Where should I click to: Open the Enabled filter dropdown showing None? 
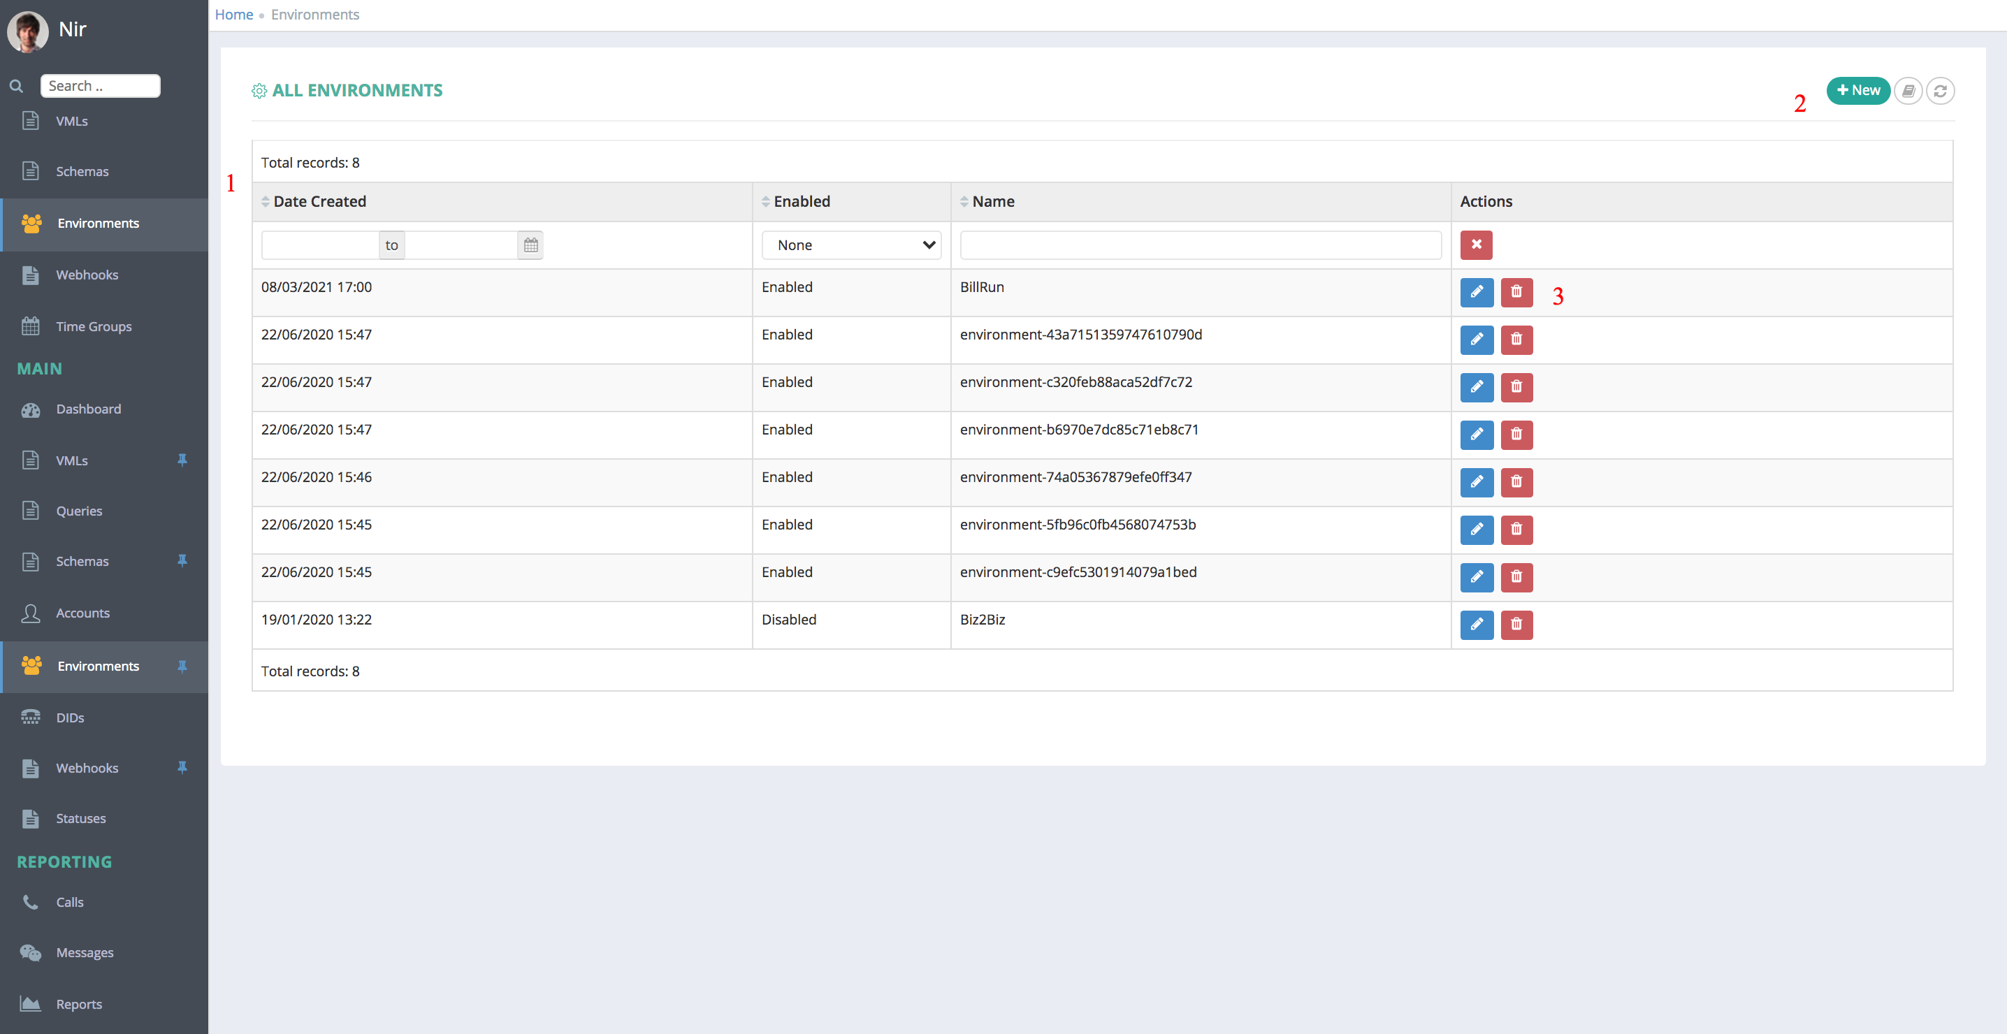[852, 245]
